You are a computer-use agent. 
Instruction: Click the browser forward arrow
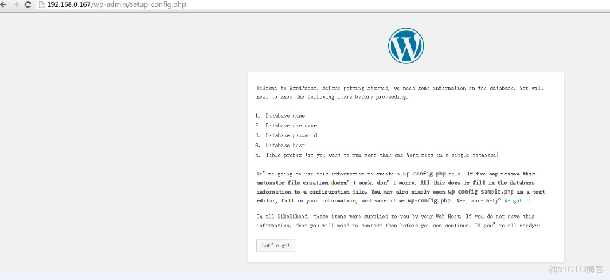(x=16, y=5)
